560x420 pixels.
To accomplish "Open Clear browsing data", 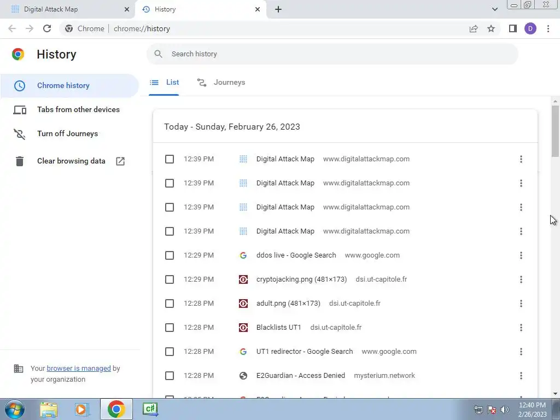I will tap(69, 161).
